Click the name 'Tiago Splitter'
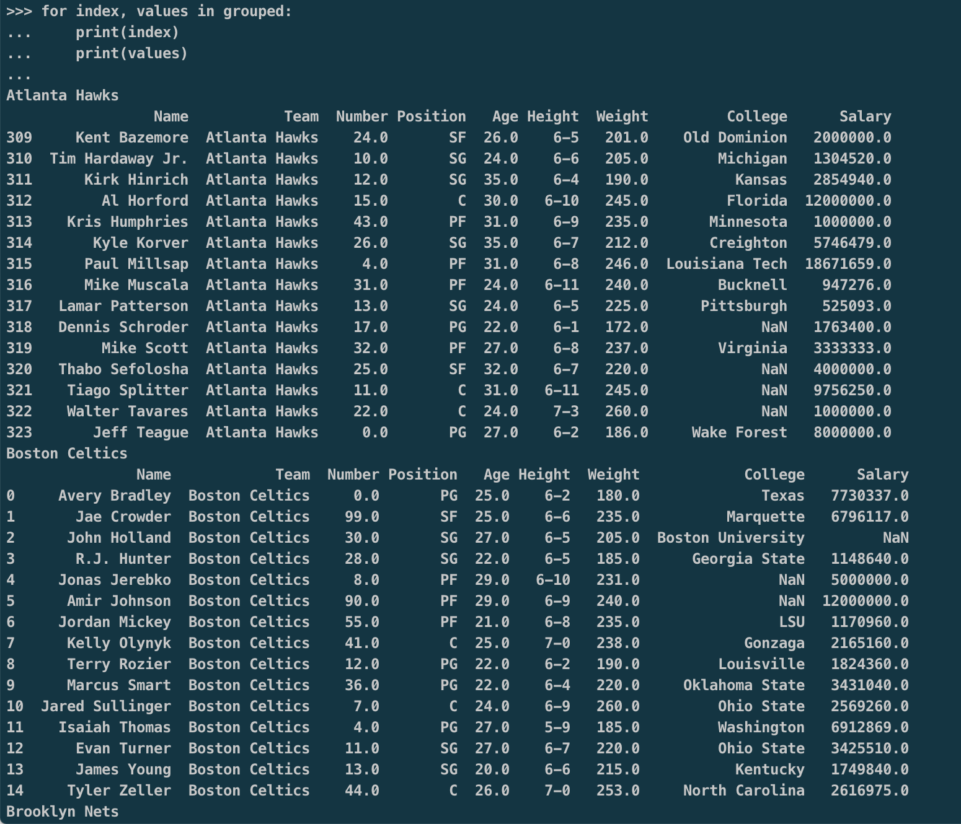The height and width of the screenshot is (824, 961). [x=128, y=390]
